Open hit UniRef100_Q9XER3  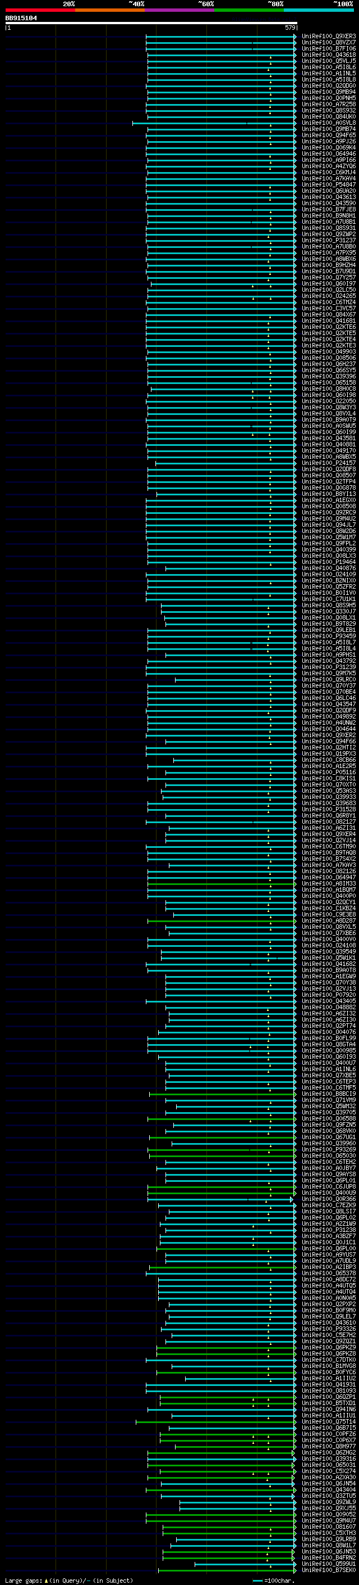[x=328, y=37]
